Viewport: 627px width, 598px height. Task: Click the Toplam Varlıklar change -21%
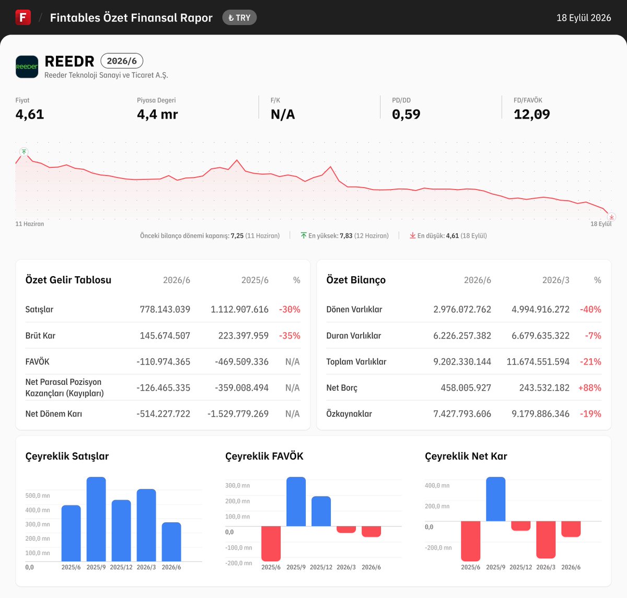click(590, 361)
